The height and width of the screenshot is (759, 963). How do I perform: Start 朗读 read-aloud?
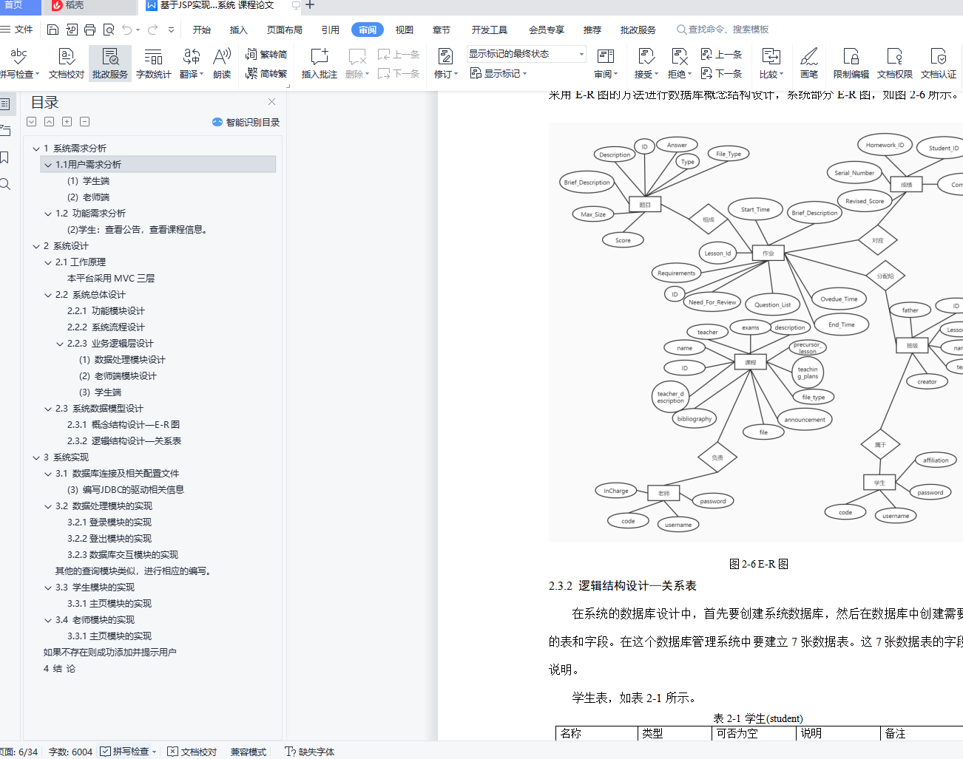point(222,64)
